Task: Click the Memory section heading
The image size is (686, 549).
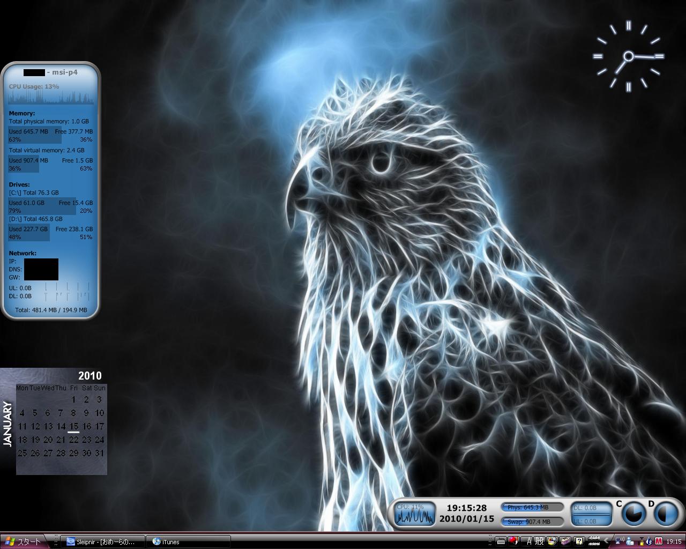Action: point(22,113)
